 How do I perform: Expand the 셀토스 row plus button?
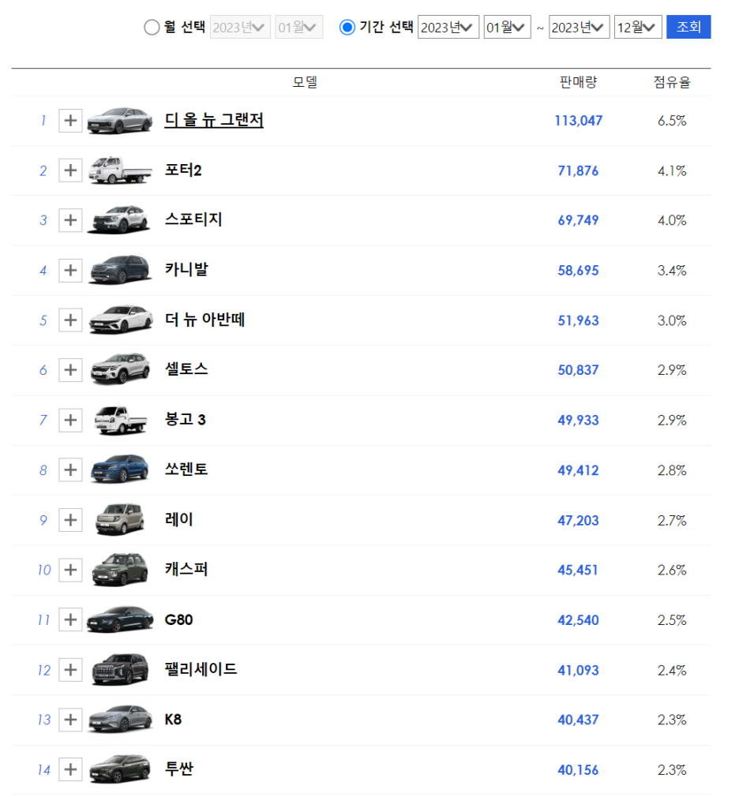(71, 369)
